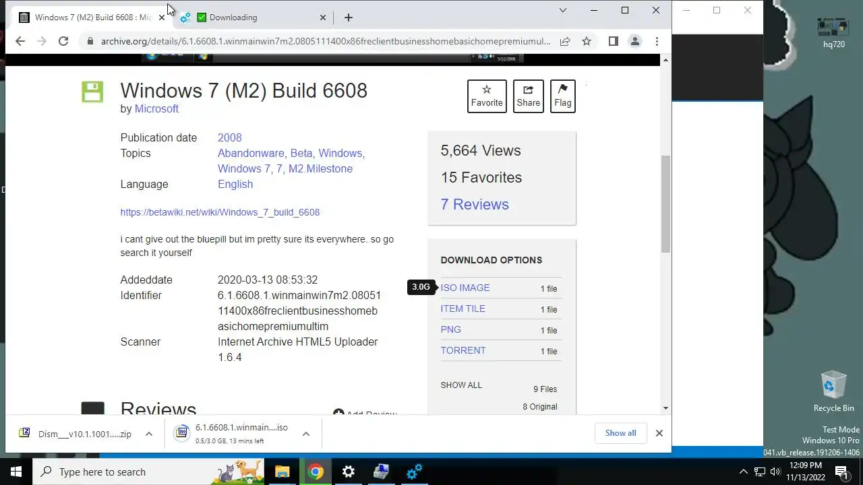This screenshot has height=485, width=863.
Task: Go back to the previous page
Action: point(20,41)
